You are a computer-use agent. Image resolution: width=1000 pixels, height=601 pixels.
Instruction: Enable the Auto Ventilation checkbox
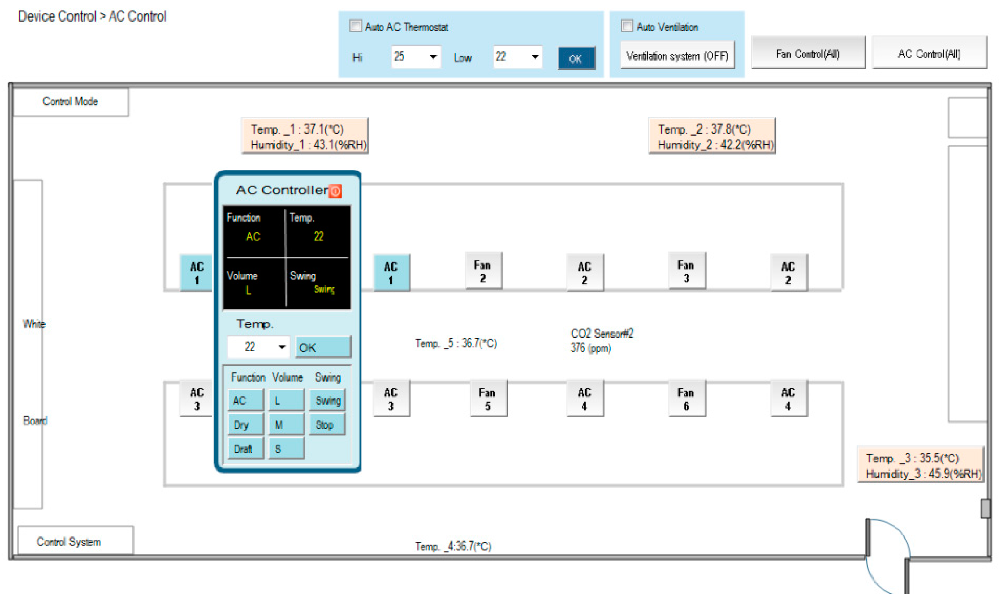coord(627,26)
